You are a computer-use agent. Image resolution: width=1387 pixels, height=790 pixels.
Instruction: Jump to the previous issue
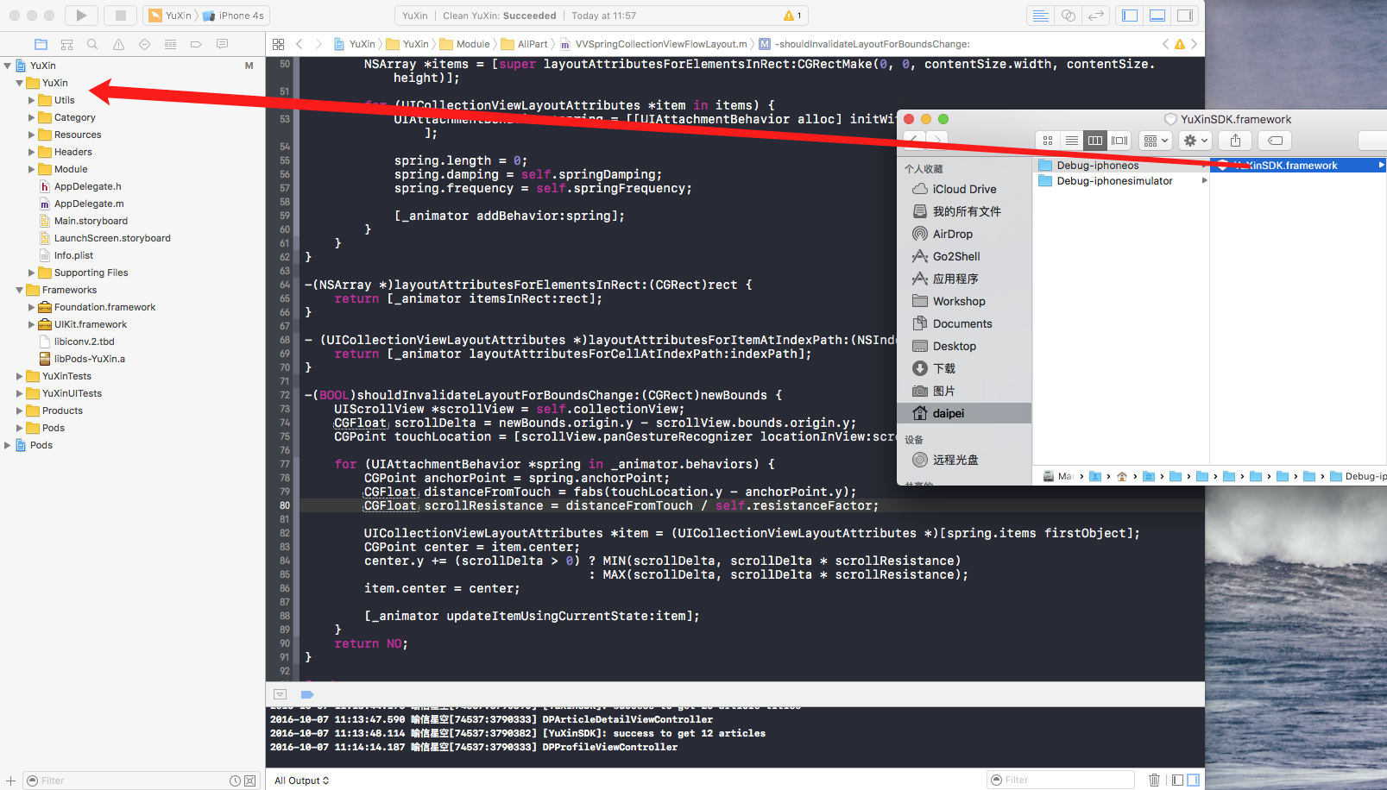pyautogui.click(x=1165, y=44)
